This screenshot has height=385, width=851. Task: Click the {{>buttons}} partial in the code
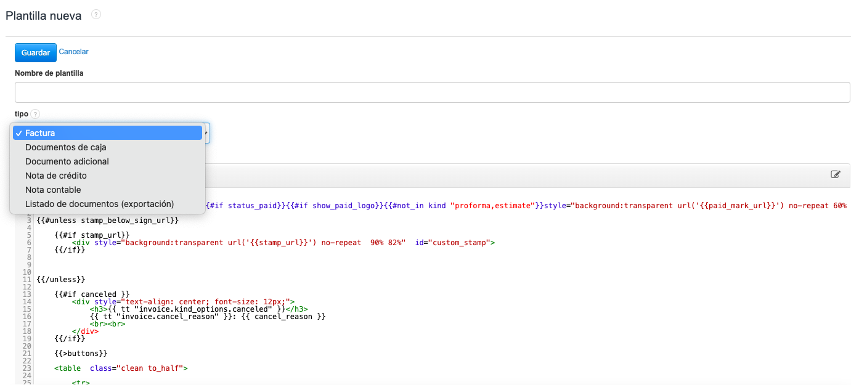click(81, 353)
